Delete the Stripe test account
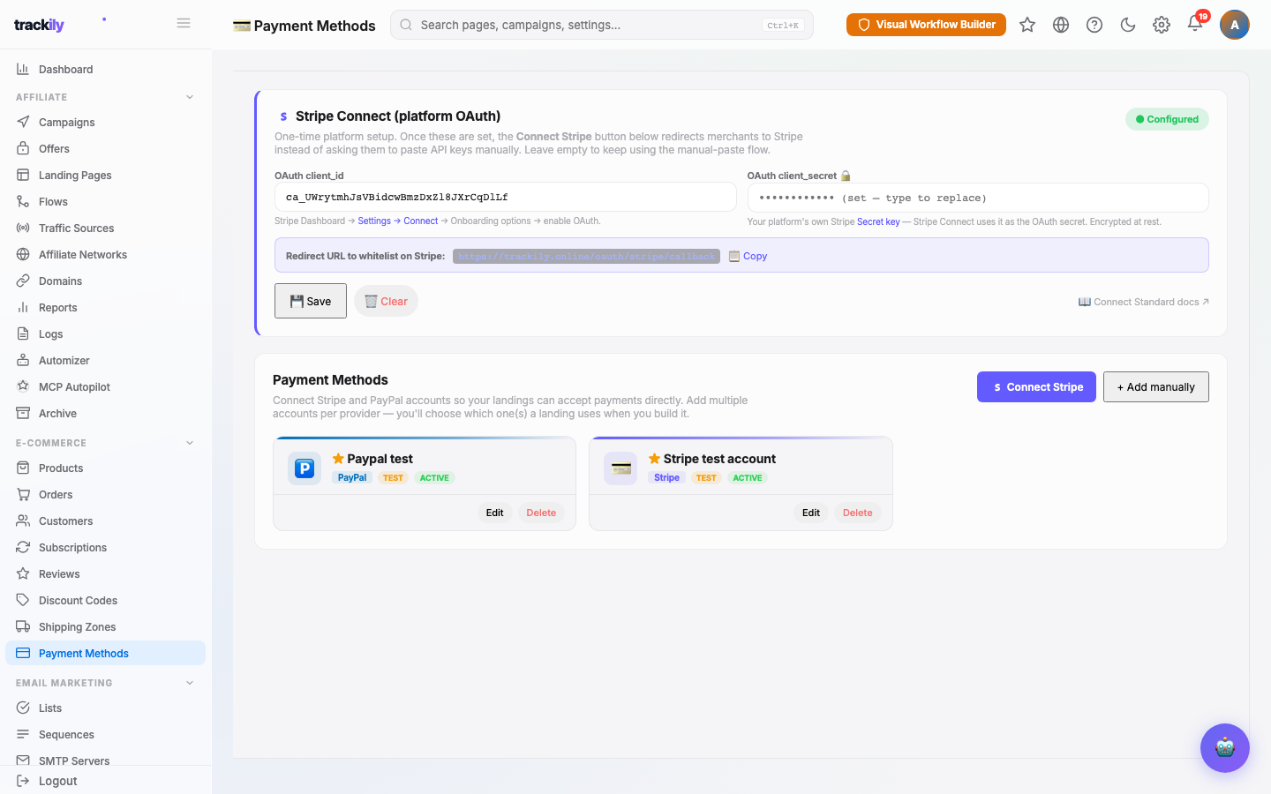The height and width of the screenshot is (794, 1271). point(857,513)
